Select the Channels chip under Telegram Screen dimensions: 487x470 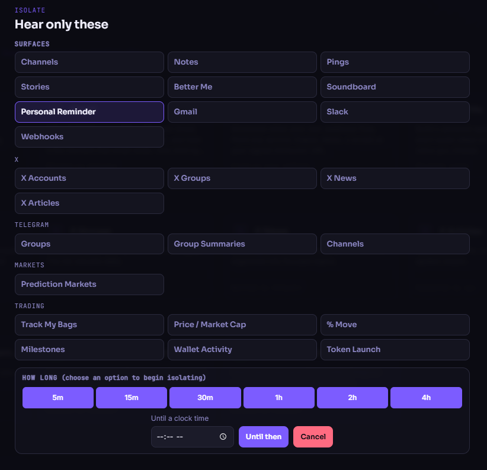(395, 244)
